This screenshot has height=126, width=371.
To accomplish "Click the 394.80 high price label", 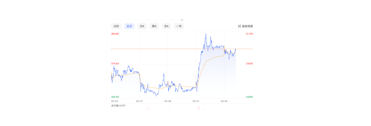I will point(115,34).
